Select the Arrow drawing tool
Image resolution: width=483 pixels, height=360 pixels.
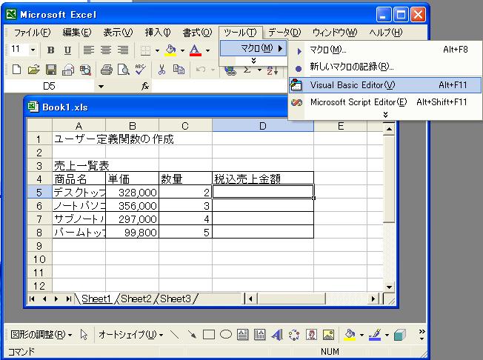(192, 334)
